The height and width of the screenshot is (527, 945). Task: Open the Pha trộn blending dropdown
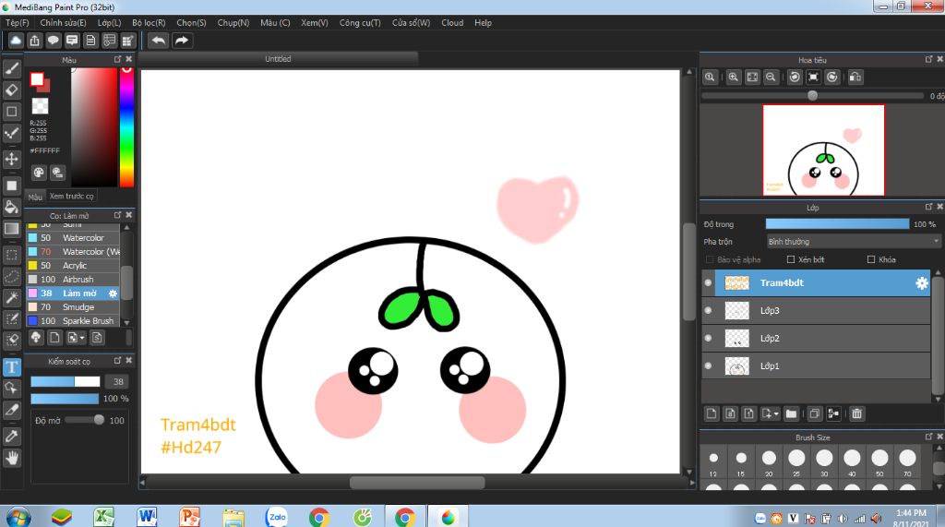(853, 242)
